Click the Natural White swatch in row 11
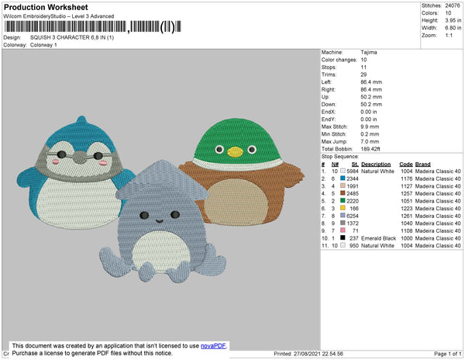The width and height of the screenshot is (465, 360). [x=343, y=245]
